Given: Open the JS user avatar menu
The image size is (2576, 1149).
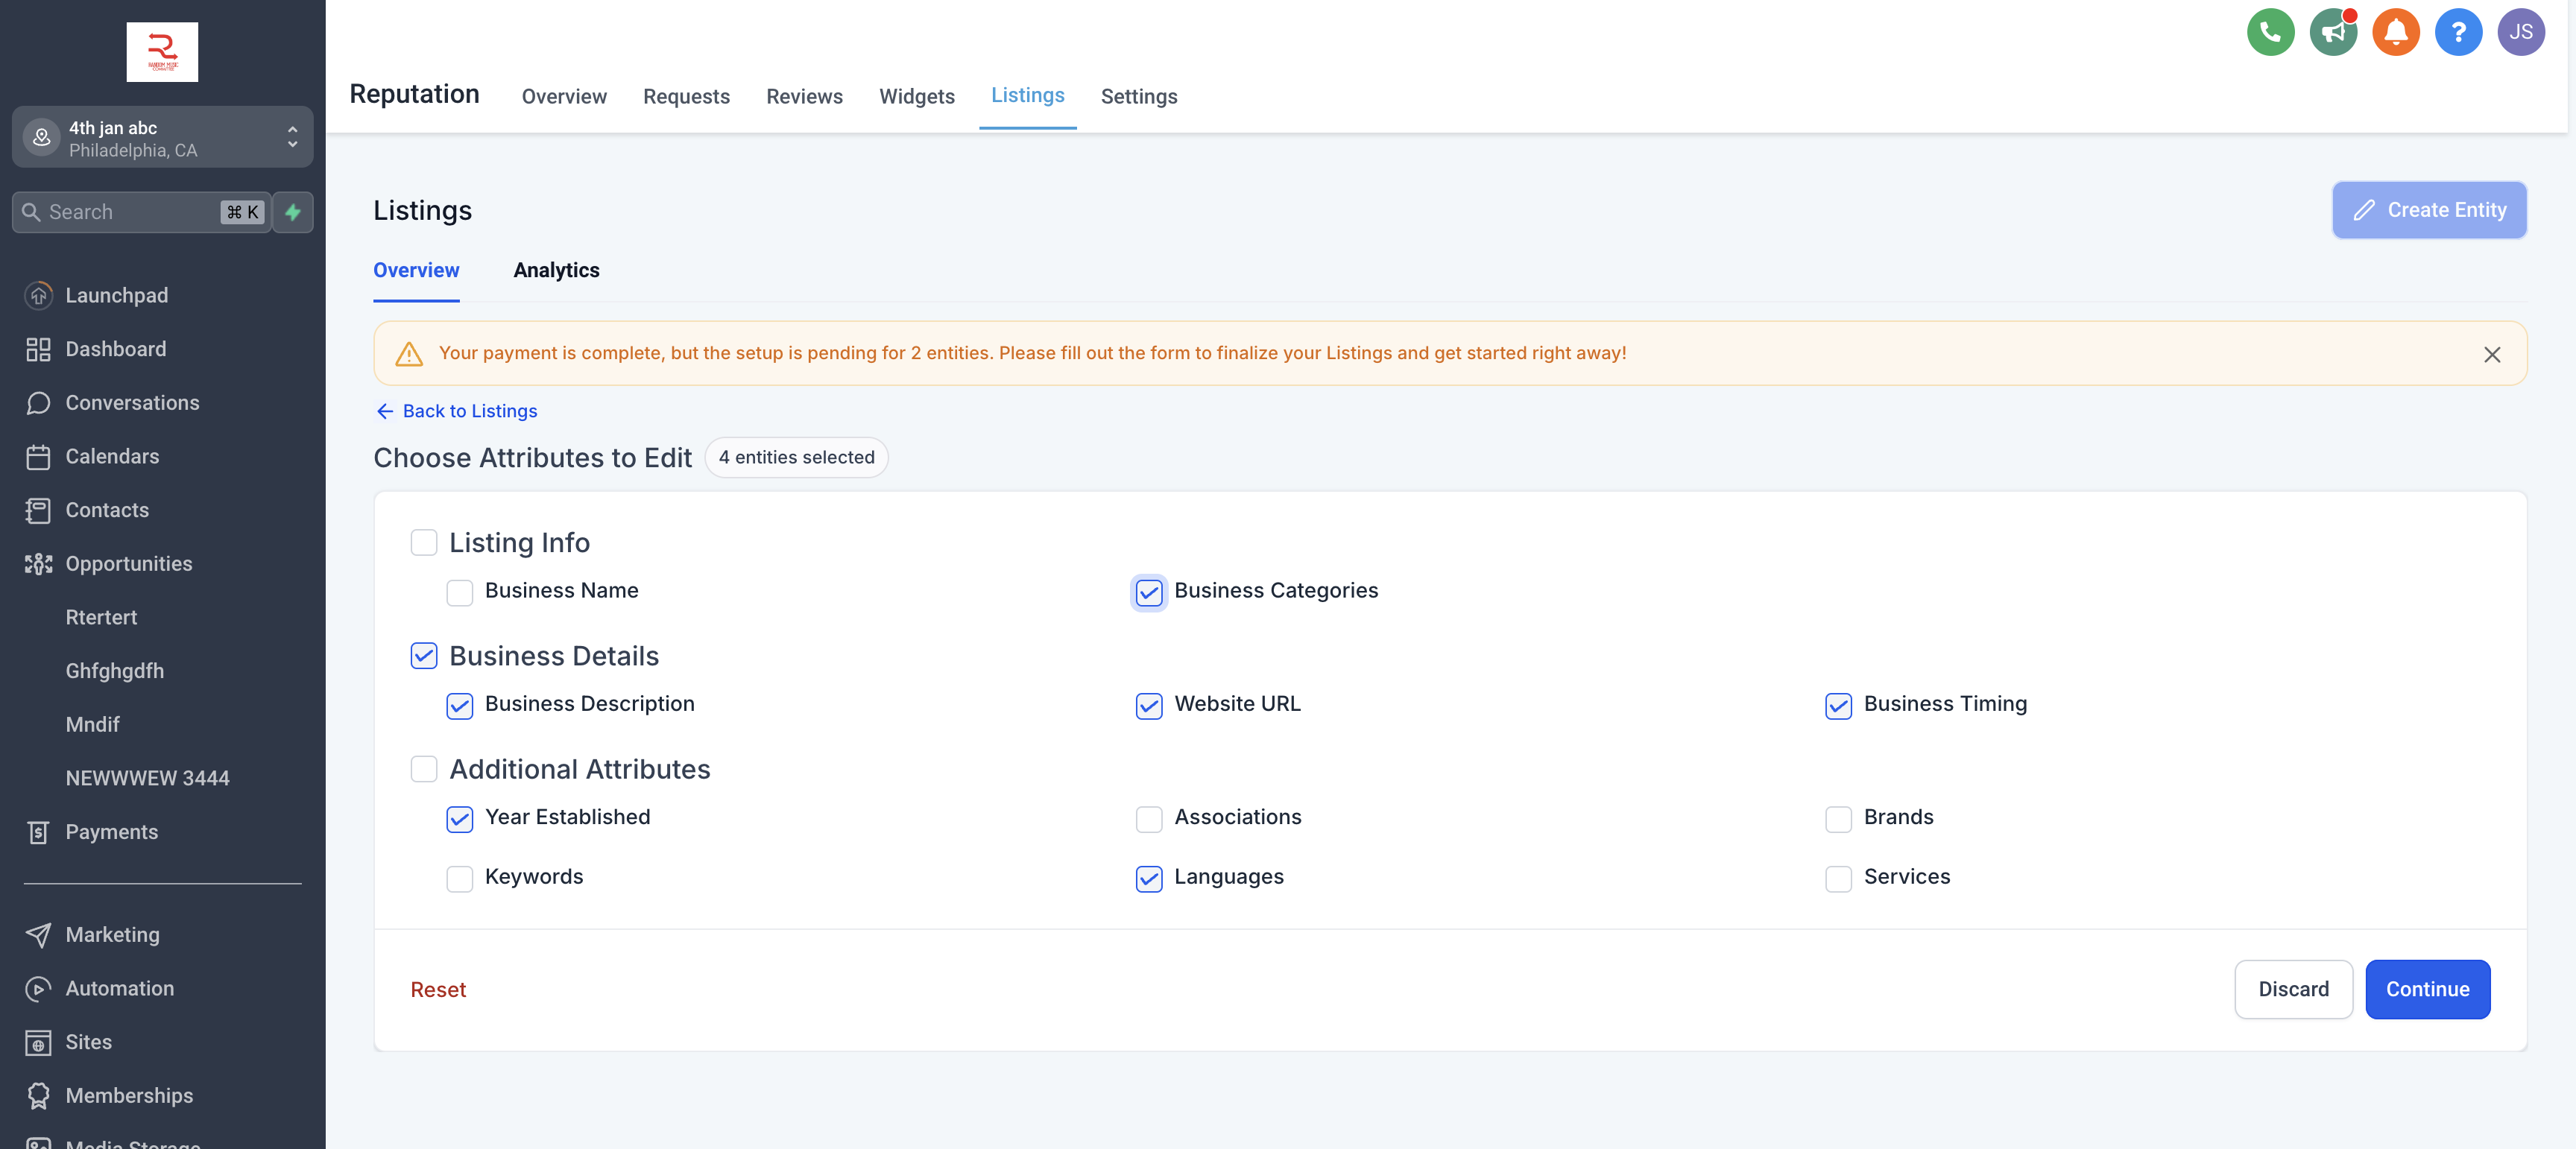Looking at the screenshot, I should click(2520, 32).
